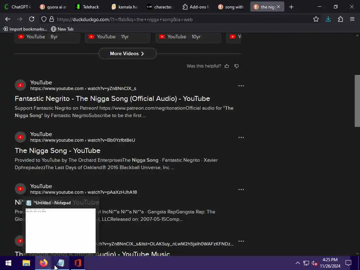Switch to the song with tab
Viewport: 360px width, 270px height.
point(231,7)
